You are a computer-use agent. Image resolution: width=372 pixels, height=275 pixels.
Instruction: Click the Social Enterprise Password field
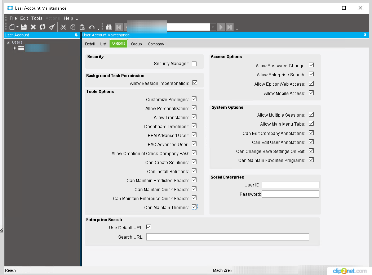point(291,194)
